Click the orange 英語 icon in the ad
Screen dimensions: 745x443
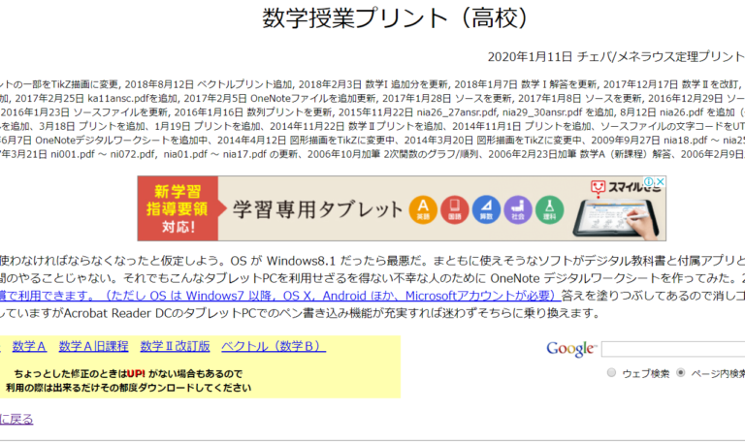click(x=423, y=209)
